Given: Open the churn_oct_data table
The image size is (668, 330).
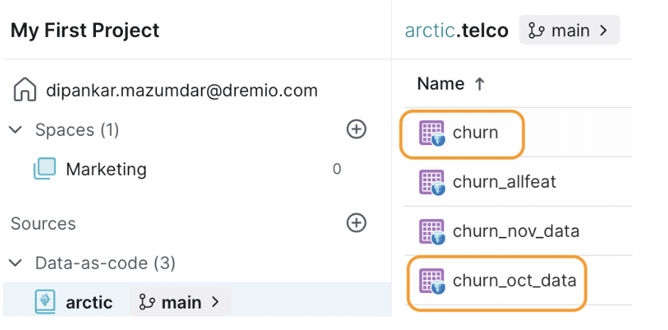Looking at the screenshot, I should [515, 281].
